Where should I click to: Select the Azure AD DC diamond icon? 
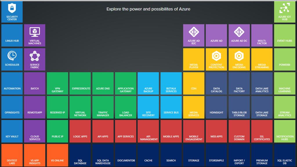pos(239,32)
